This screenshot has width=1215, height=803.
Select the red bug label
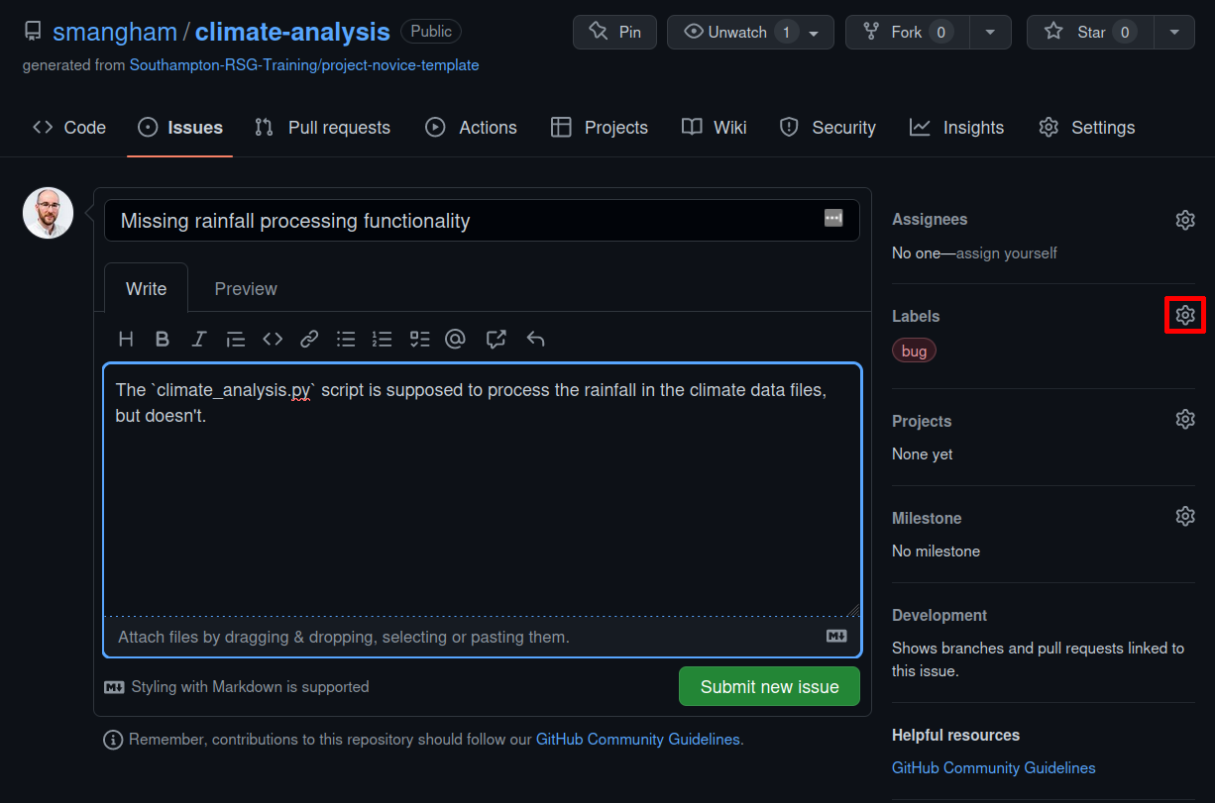pyautogui.click(x=914, y=351)
